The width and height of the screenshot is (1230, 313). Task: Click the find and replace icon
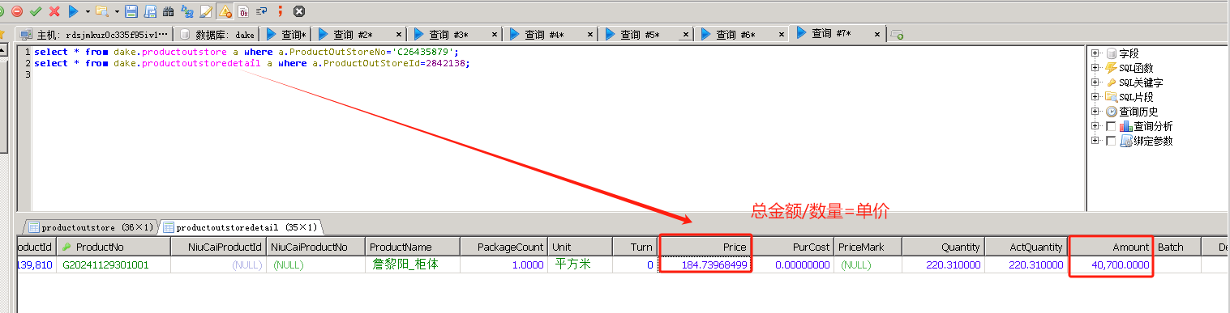pos(187,11)
